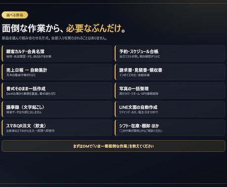Click the 「この作業が面倒」からご相談ください text

pyautogui.click(x=141, y=131)
